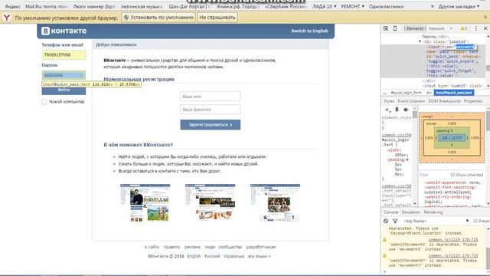Toggle element state pin icon

pyautogui.click(x=397, y=110)
